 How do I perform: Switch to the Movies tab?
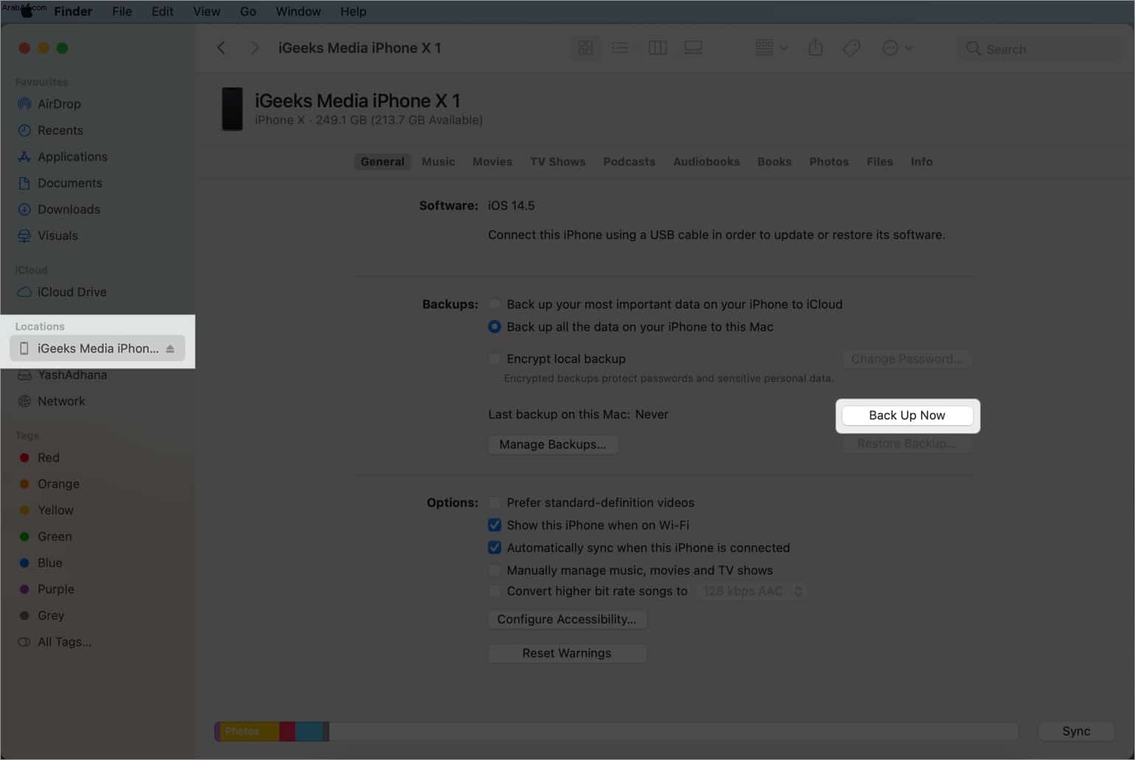point(492,162)
